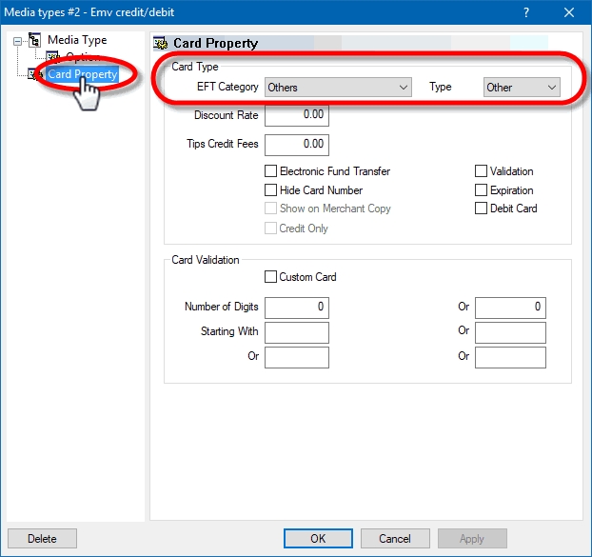The image size is (592, 557).
Task: Click the Media Type tree icon
Action: click(x=35, y=41)
